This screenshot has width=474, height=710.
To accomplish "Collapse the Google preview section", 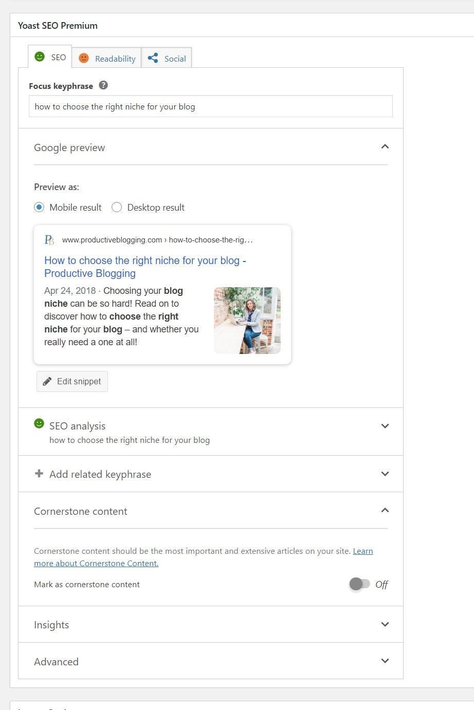I will 385,147.
